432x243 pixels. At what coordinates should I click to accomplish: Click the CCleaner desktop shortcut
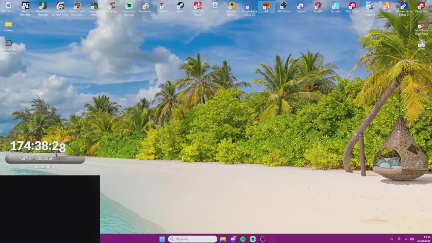(112, 7)
